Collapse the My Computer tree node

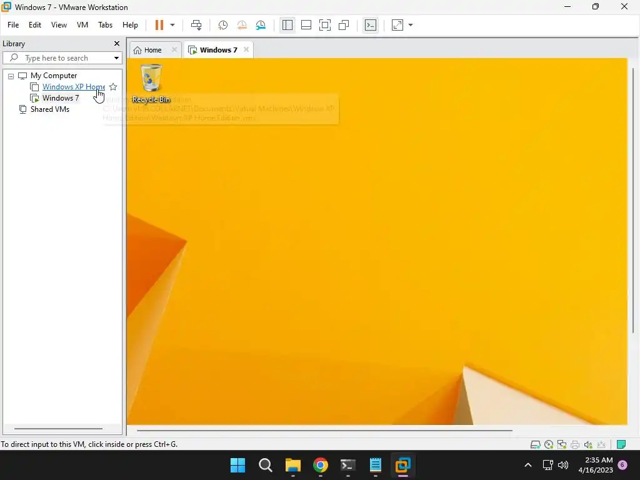11,76
